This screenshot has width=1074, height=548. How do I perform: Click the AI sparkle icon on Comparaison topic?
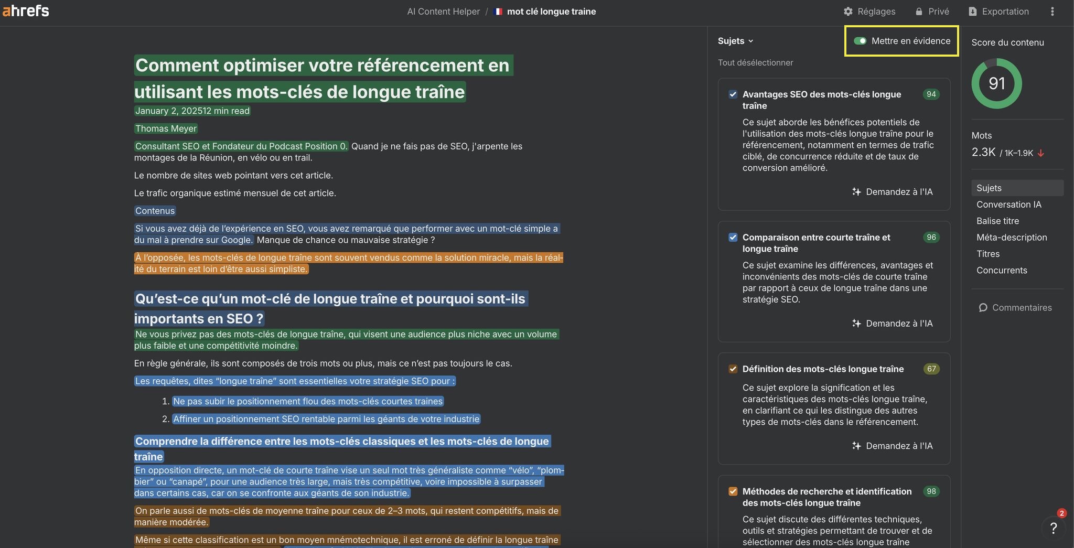[x=855, y=324]
